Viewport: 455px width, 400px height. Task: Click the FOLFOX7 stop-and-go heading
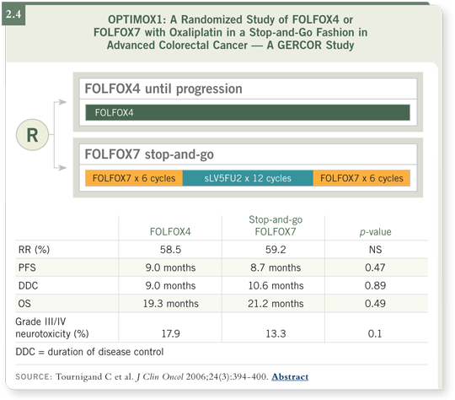(x=149, y=154)
